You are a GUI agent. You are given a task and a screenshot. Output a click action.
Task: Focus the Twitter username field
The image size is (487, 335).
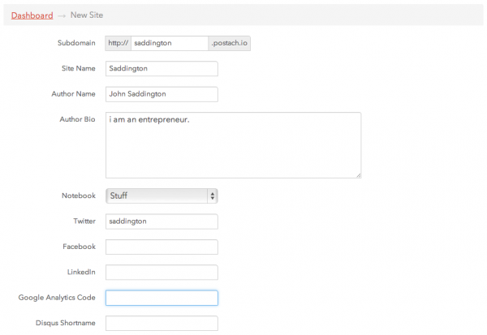coord(162,221)
